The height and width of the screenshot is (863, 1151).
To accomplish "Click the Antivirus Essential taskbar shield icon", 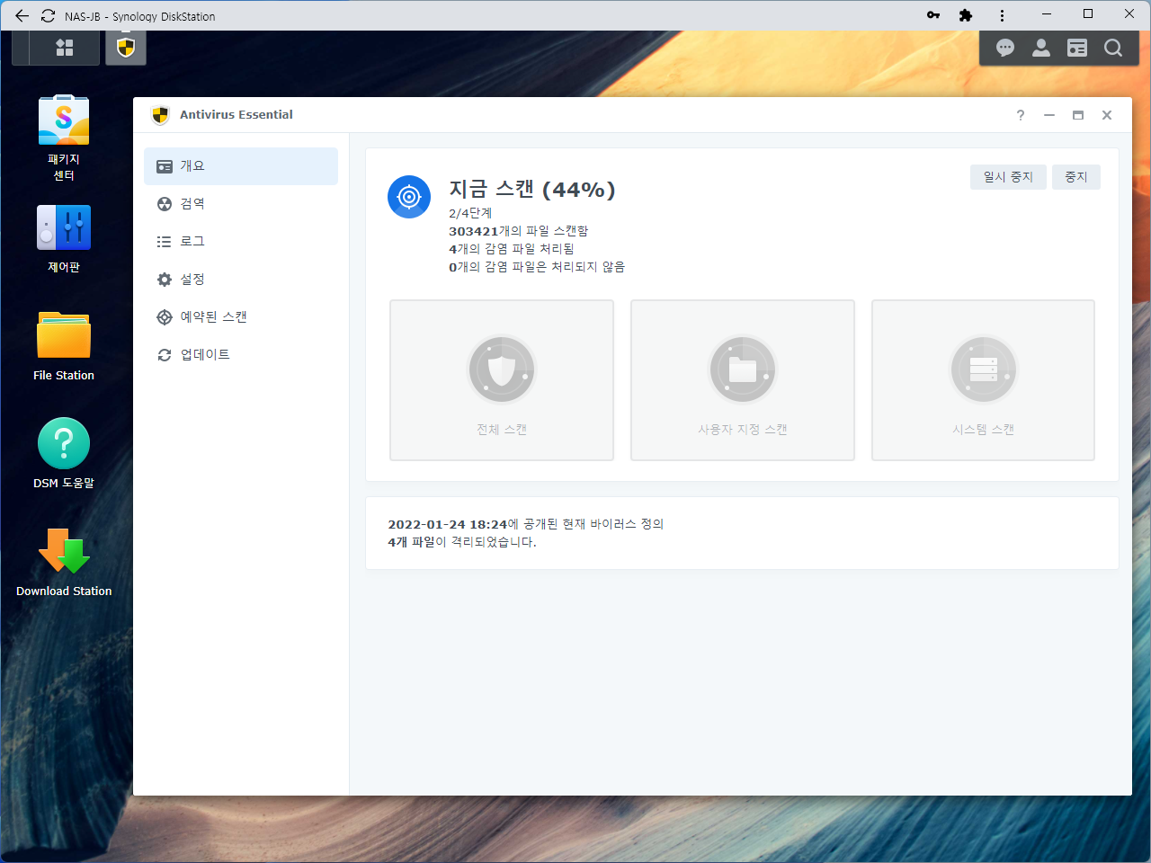I will [126, 48].
